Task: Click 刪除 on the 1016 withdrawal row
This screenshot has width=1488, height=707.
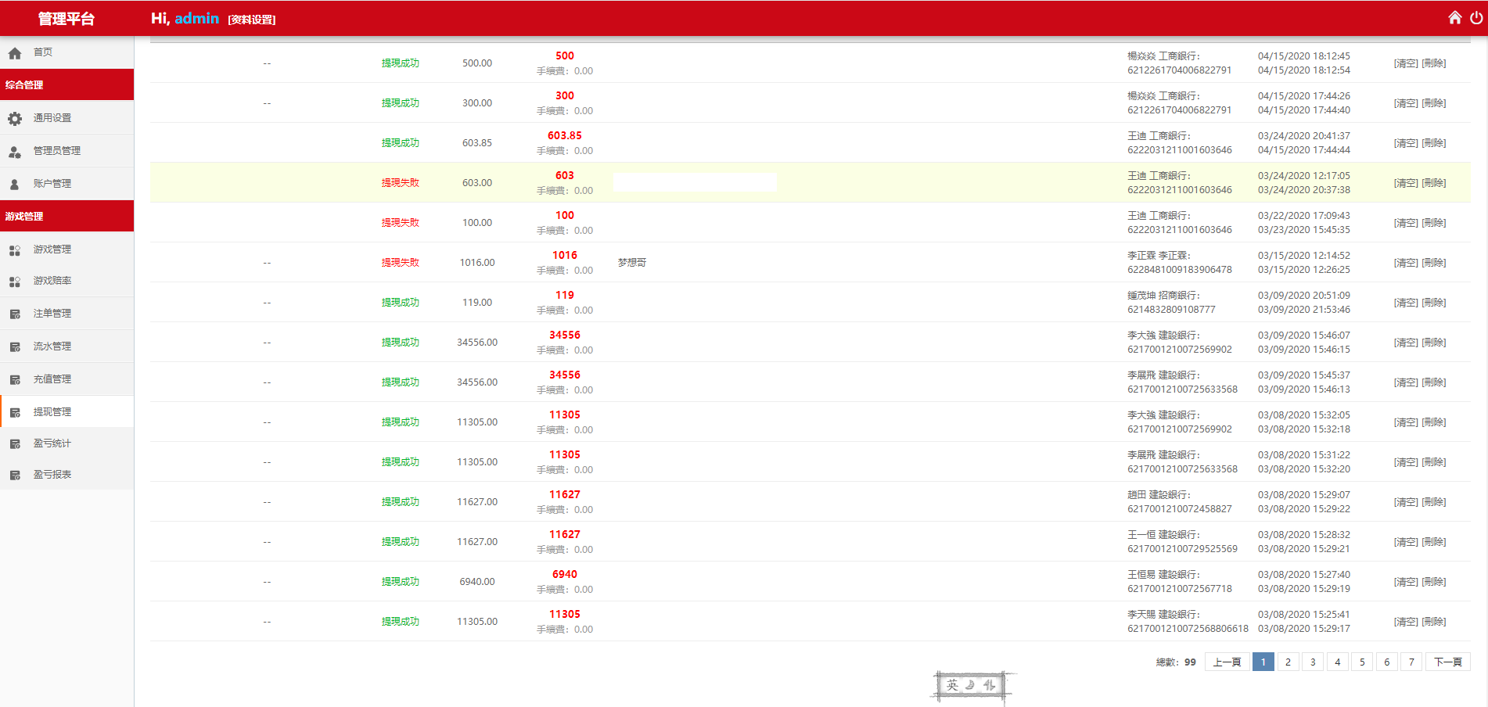Action: 1434,263
